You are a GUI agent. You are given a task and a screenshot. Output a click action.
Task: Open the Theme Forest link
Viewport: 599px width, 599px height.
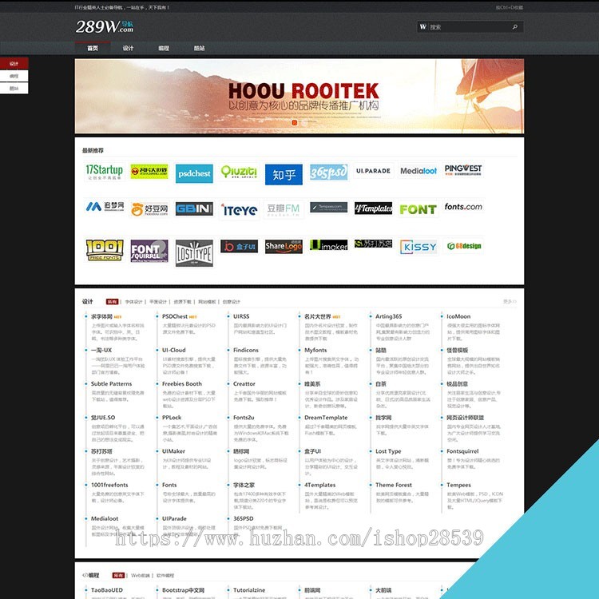(x=394, y=485)
